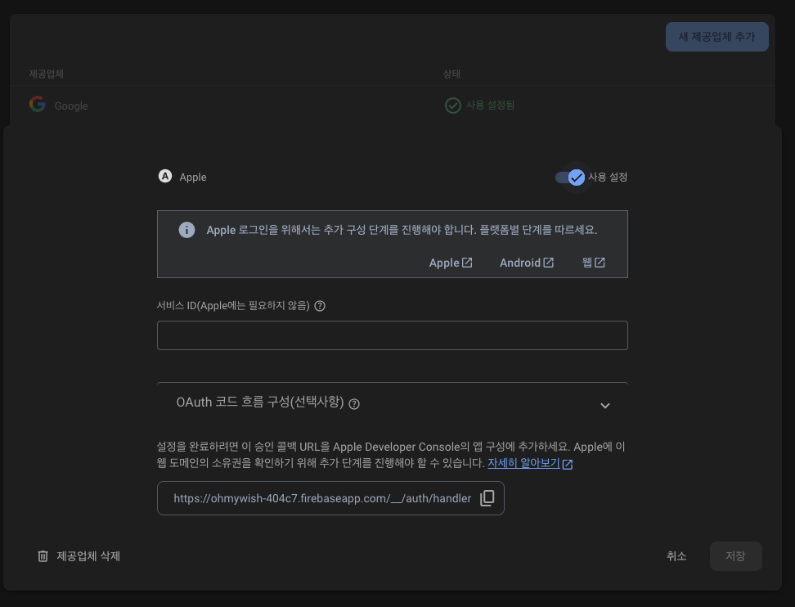Collapse the OAuth 코드 흐름 구성 section chevron

tap(605, 405)
